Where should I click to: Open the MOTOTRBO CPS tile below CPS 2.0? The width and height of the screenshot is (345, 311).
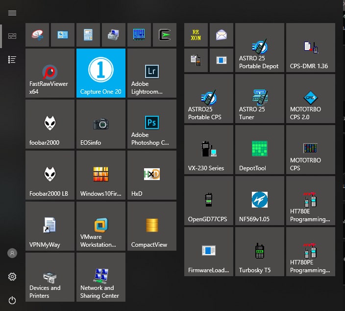[311, 150]
